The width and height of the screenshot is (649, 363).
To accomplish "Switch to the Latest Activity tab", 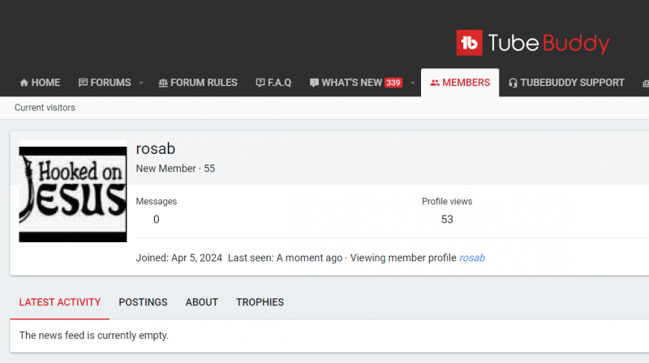I will [x=60, y=302].
